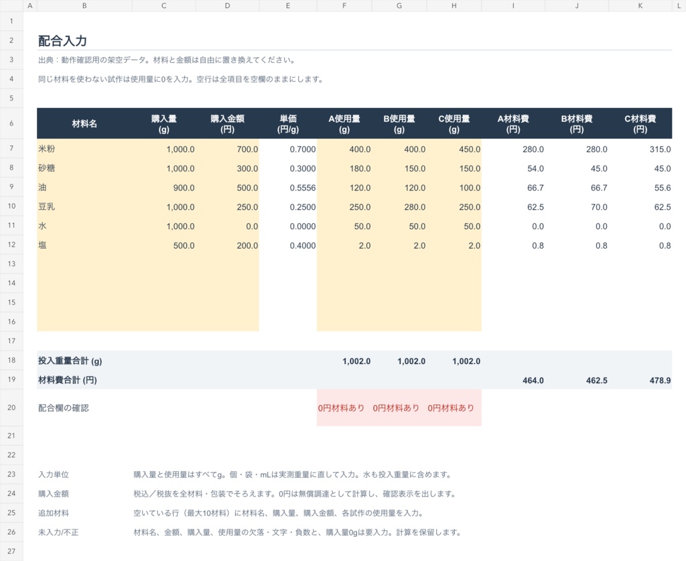This screenshot has width=686, height=561.
Task: Select row 20 header
Action: (11, 408)
